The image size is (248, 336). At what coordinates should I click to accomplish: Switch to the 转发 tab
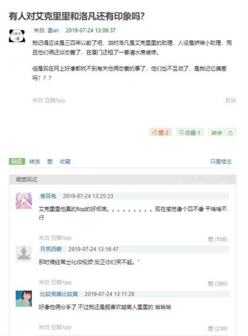point(35,162)
